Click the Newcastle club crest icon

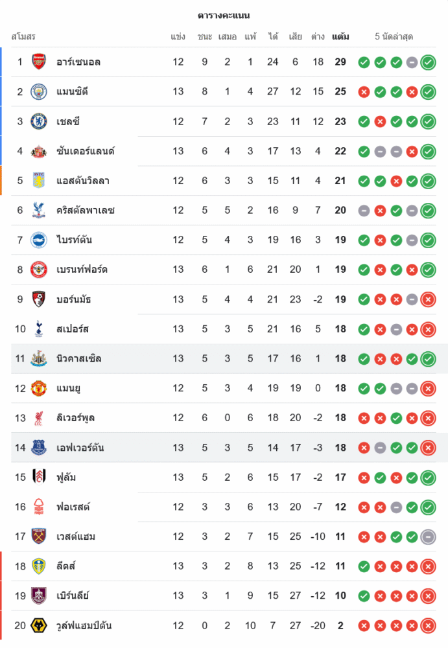39,358
